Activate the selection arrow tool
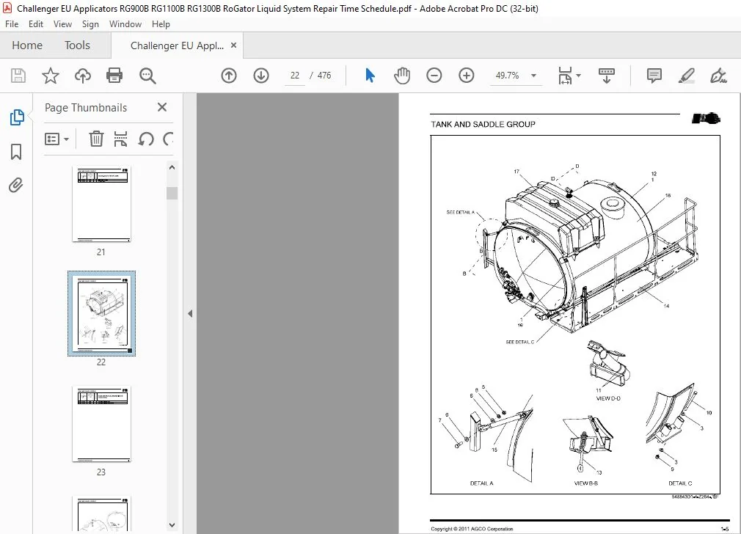 click(370, 76)
